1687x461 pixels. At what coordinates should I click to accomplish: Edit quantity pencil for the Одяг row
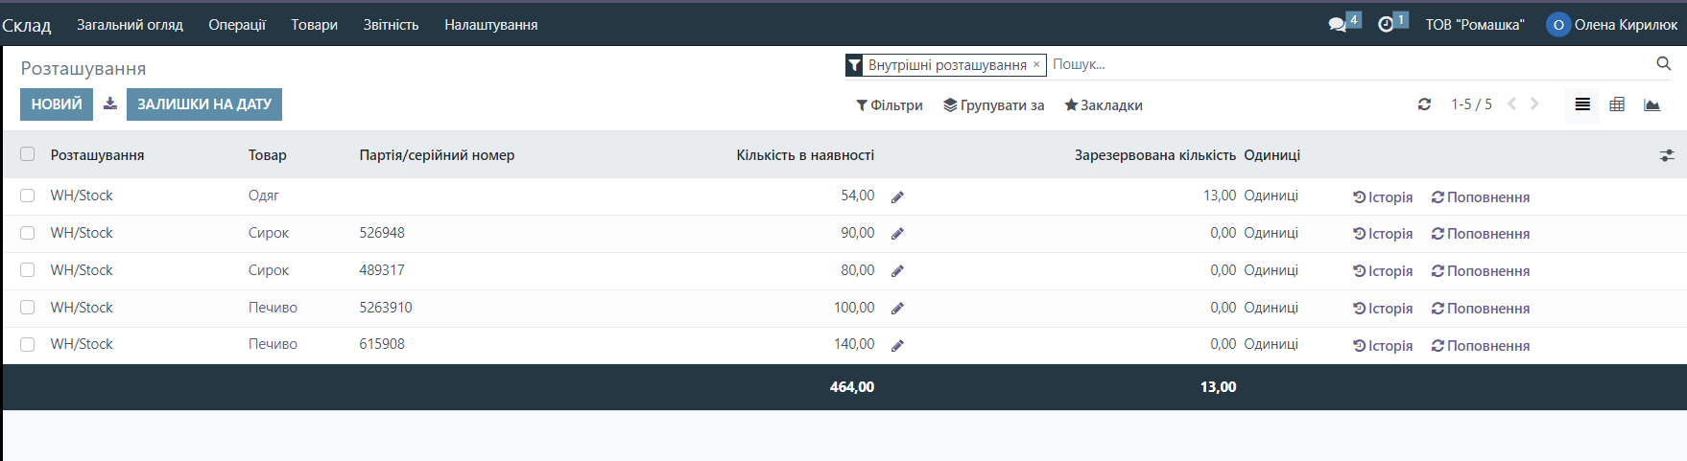pyautogui.click(x=897, y=196)
